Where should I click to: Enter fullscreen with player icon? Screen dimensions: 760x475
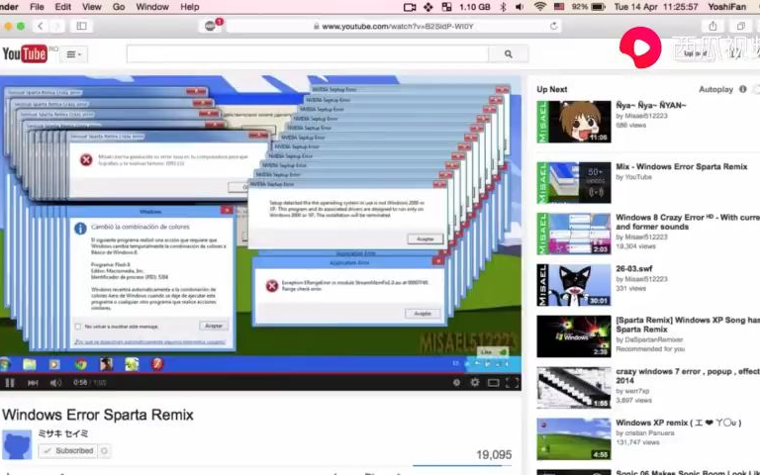[512, 383]
